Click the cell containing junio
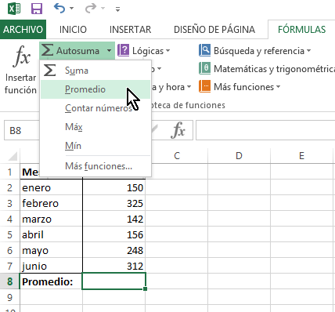Viewport: 335px width, 312px height. tap(51, 266)
